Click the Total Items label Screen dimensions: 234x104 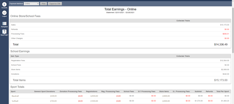[x=19, y=80]
